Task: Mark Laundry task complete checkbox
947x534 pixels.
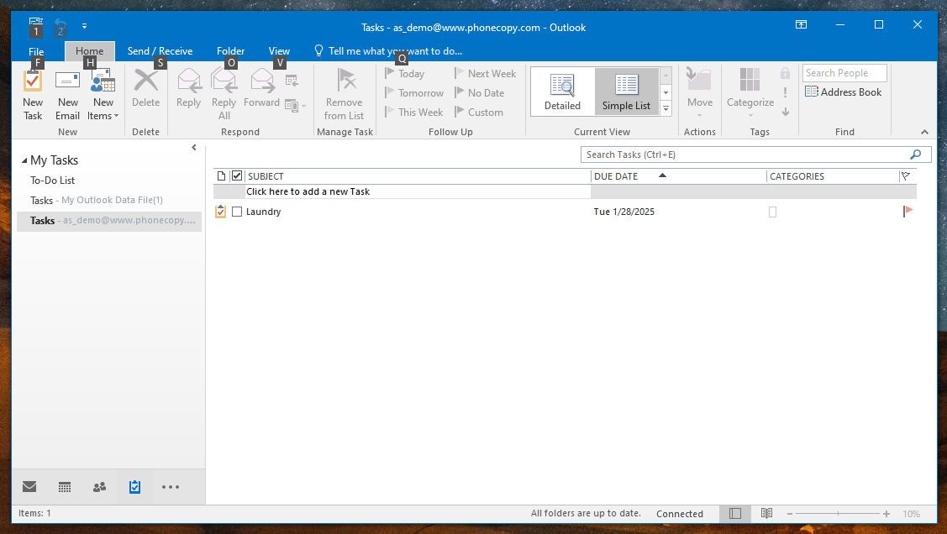Action: pyautogui.click(x=237, y=212)
